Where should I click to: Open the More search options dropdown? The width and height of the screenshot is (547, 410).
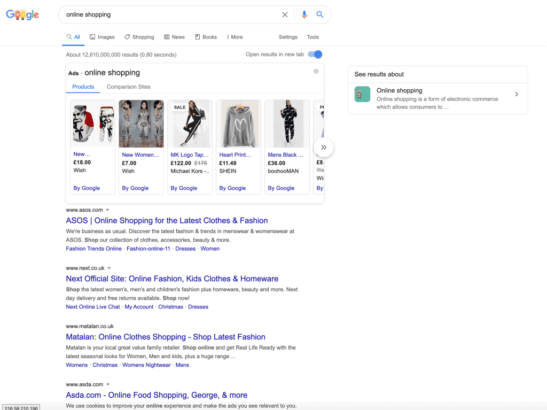[x=234, y=37]
